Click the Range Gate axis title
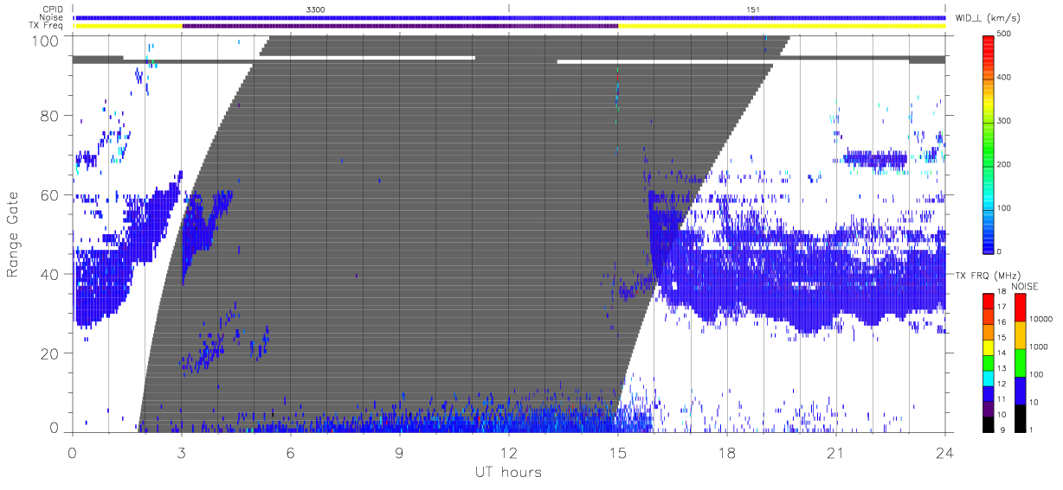Image resolution: width=1063 pixels, height=490 pixels. click(14, 235)
